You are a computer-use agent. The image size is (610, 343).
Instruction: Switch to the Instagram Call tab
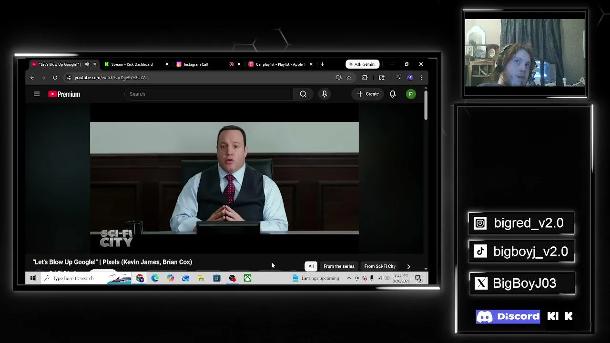[x=195, y=64]
